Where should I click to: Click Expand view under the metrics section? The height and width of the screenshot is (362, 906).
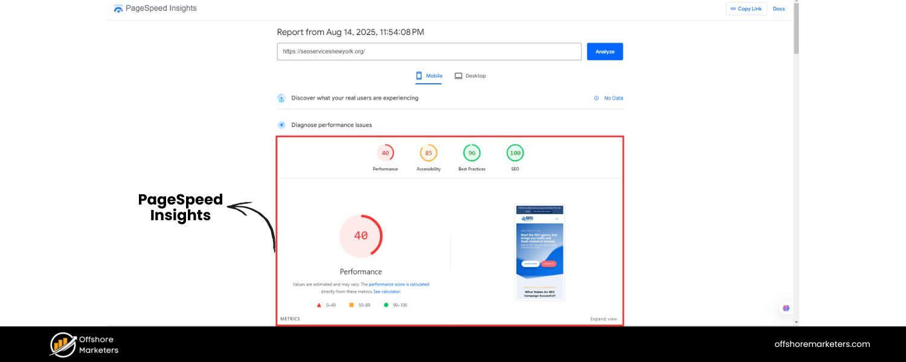(x=604, y=319)
